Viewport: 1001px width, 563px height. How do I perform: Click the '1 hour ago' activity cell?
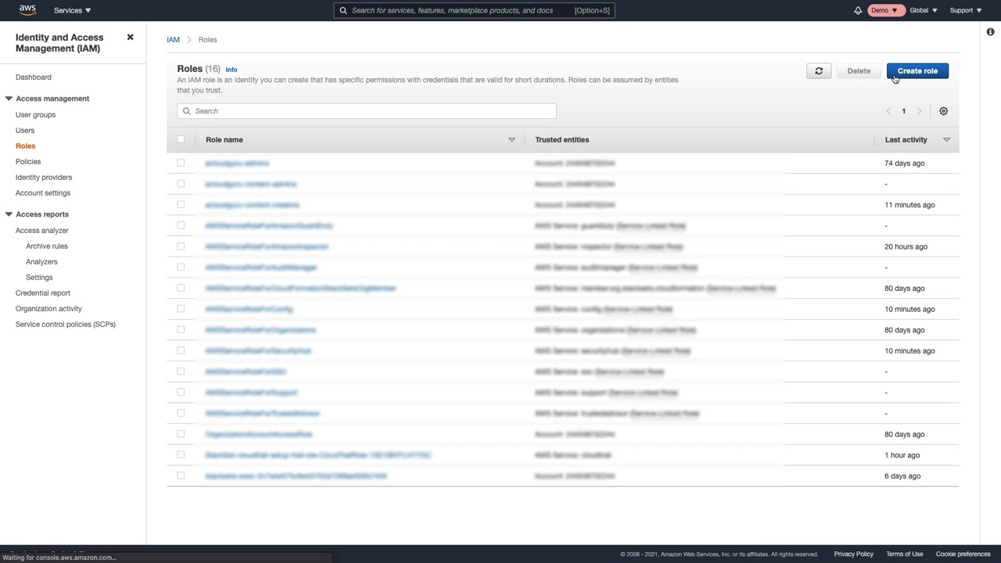(x=902, y=455)
